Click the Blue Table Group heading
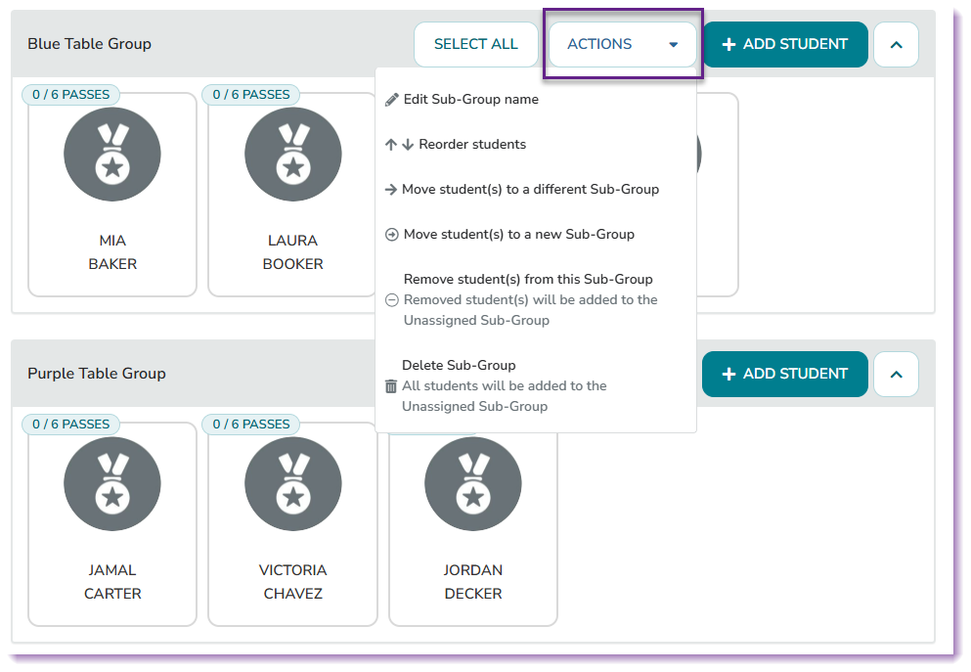Screen dimensions: 971x672 (x=89, y=44)
